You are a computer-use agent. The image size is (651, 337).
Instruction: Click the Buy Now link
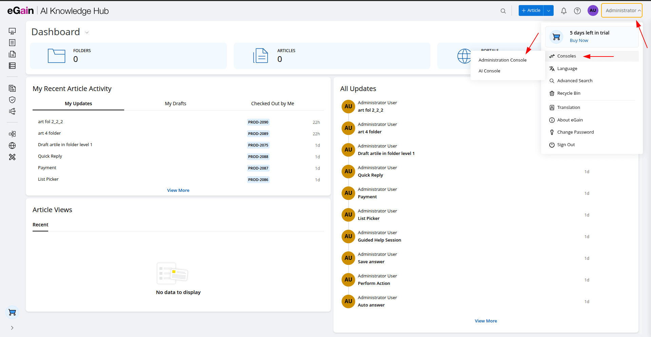[579, 40]
